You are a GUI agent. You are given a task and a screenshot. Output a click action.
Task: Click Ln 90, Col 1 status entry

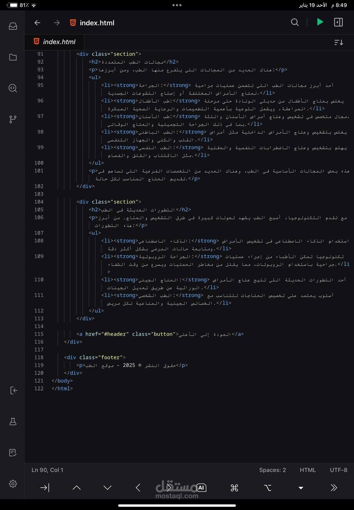(x=47, y=470)
